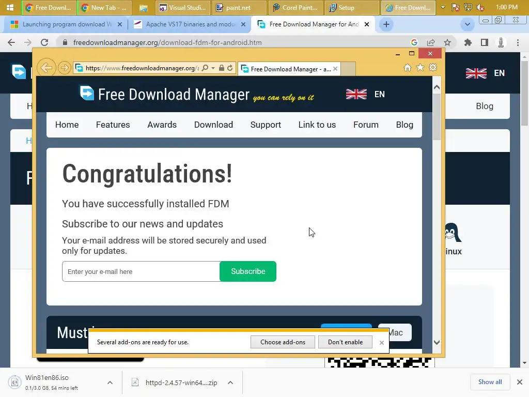Screen dimensions: 529x397
Task: Close downloads shelf in Chrome
Action: 520,382
